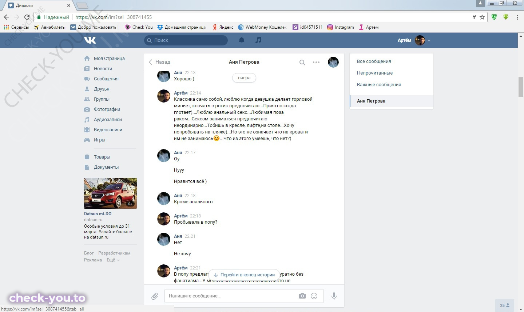Select Важные сообщения filter

pos(379,84)
